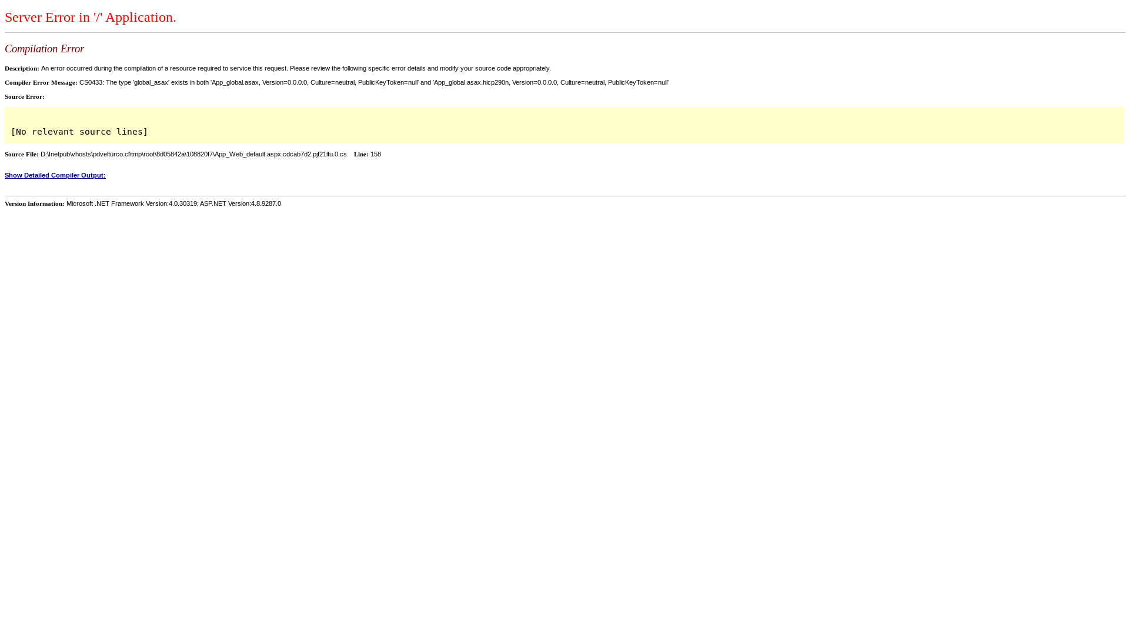The width and height of the screenshot is (1129, 635).
Task: Open the Show Detailed Compiler Output link
Action: pos(55,175)
